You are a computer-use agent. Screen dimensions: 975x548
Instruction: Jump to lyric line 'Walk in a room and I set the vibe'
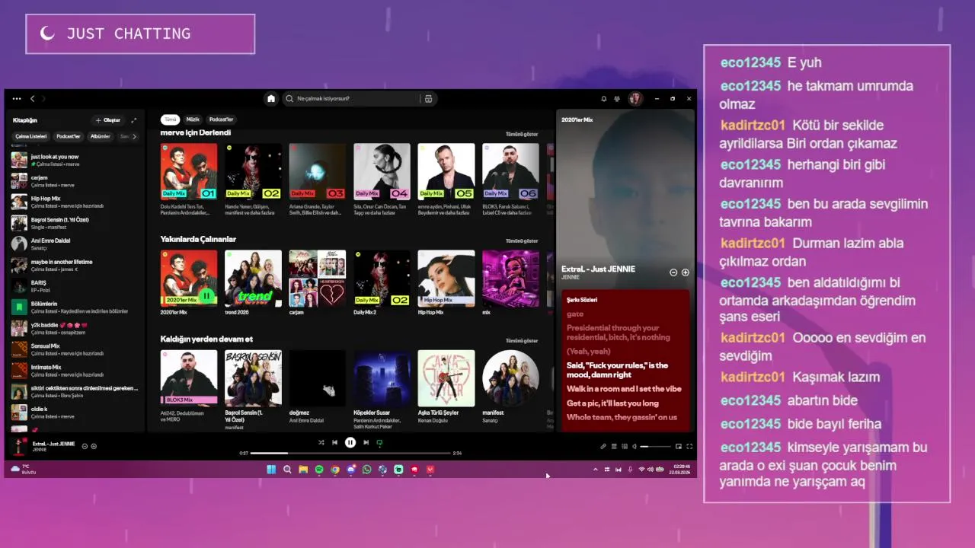click(624, 389)
